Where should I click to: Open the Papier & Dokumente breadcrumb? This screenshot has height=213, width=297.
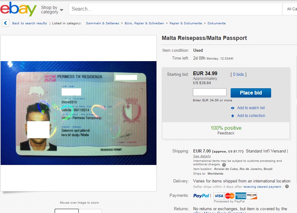pos(186,23)
